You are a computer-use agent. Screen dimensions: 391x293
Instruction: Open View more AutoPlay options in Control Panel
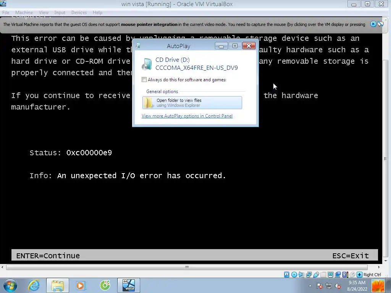coord(187,116)
